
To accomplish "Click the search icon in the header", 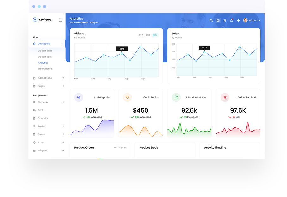I will (211, 20).
